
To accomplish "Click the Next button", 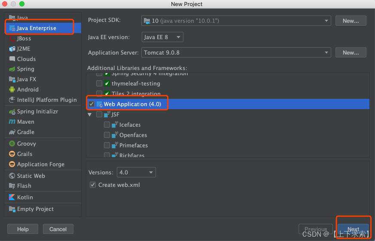I will coord(353,229).
